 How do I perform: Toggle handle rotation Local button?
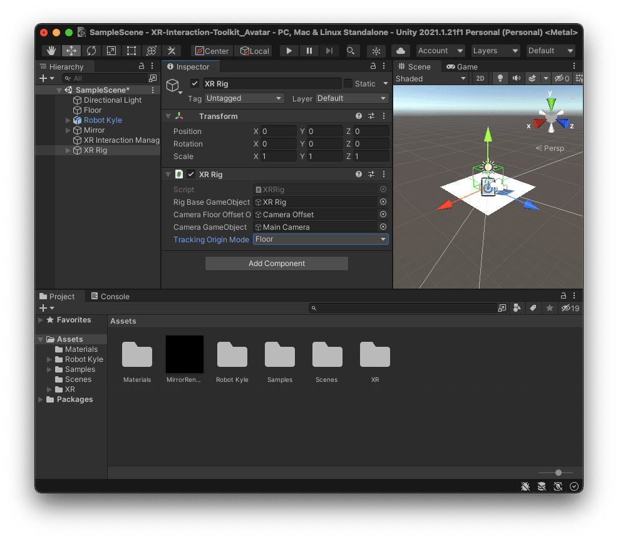(255, 51)
